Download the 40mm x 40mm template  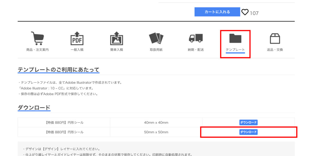pos(248,123)
